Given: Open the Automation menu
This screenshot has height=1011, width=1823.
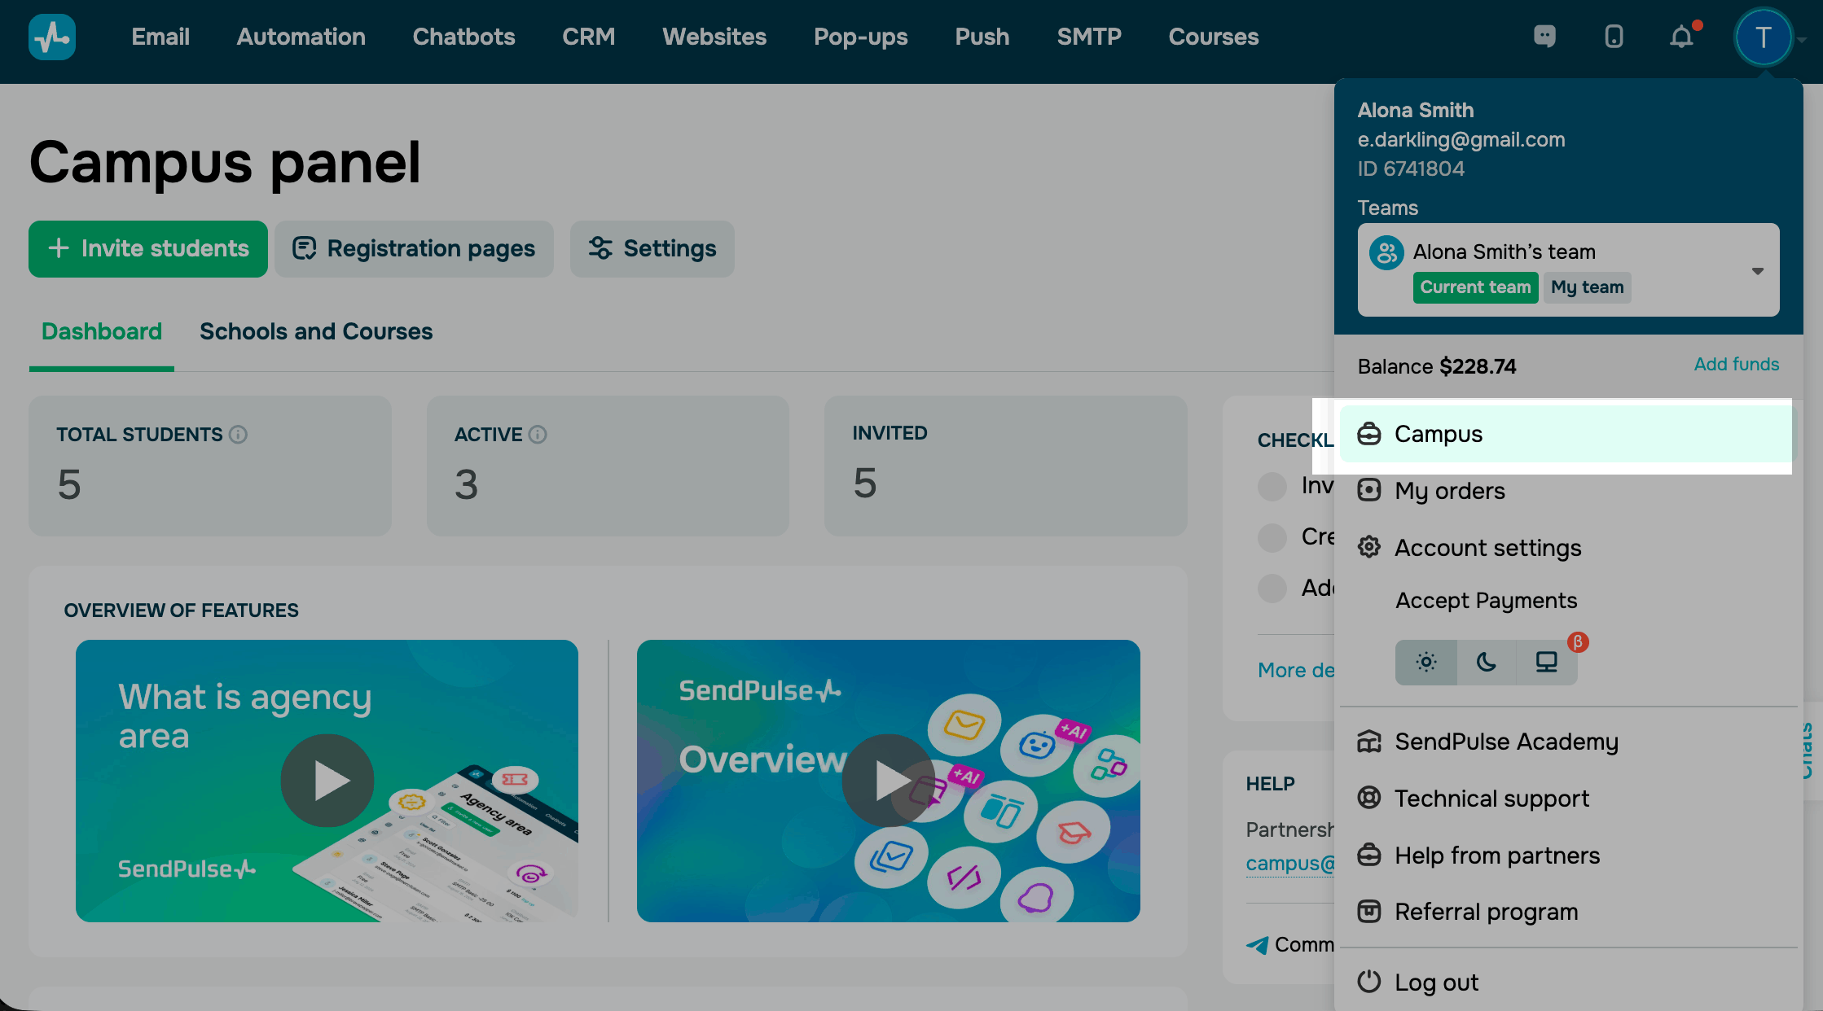Looking at the screenshot, I should pyautogui.click(x=301, y=37).
